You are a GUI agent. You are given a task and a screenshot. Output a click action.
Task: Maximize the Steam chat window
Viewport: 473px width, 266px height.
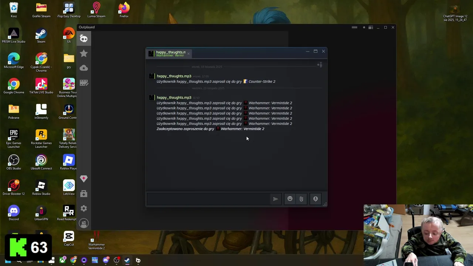click(x=316, y=51)
